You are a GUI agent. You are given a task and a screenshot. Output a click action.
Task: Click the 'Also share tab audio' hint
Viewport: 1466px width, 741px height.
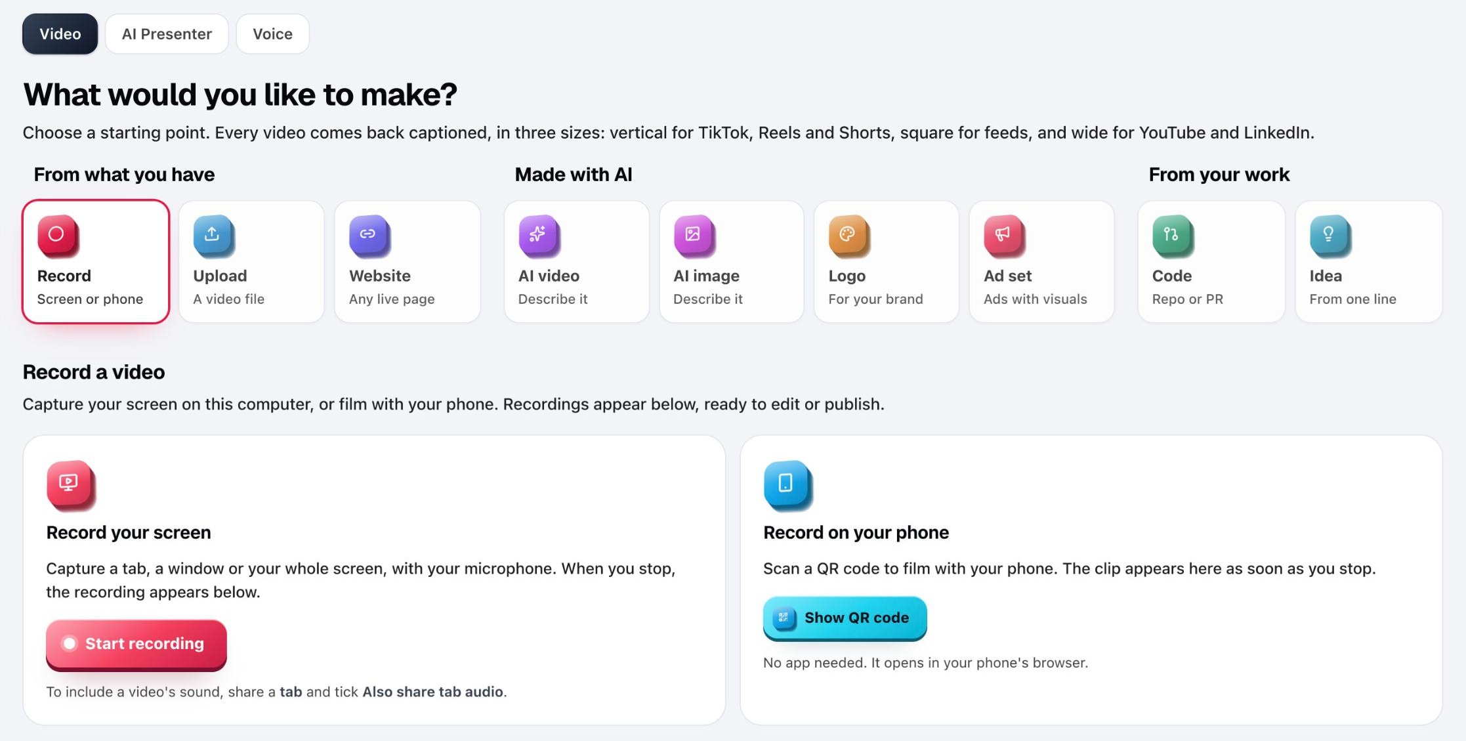pyautogui.click(x=433, y=692)
